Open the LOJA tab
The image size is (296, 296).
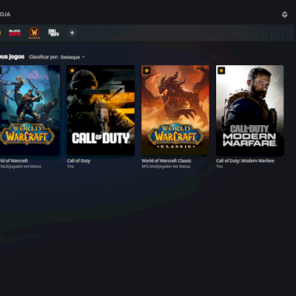pos(5,14)
